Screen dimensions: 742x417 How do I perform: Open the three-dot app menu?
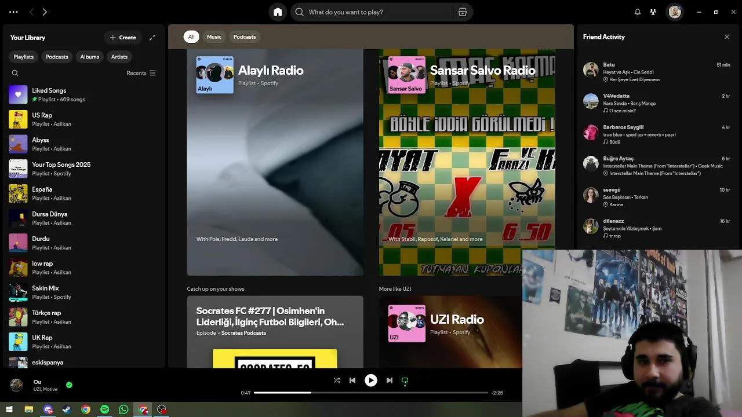coord(13,12)
